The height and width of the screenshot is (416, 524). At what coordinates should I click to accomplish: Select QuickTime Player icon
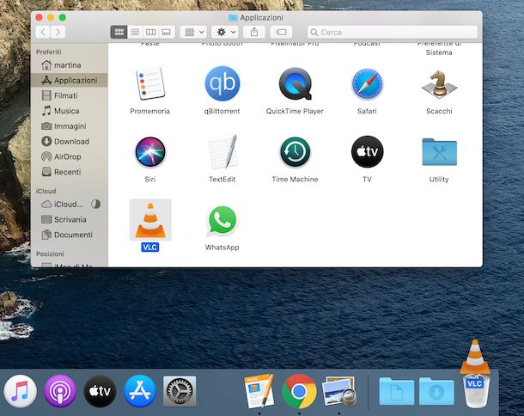(295, 83)
